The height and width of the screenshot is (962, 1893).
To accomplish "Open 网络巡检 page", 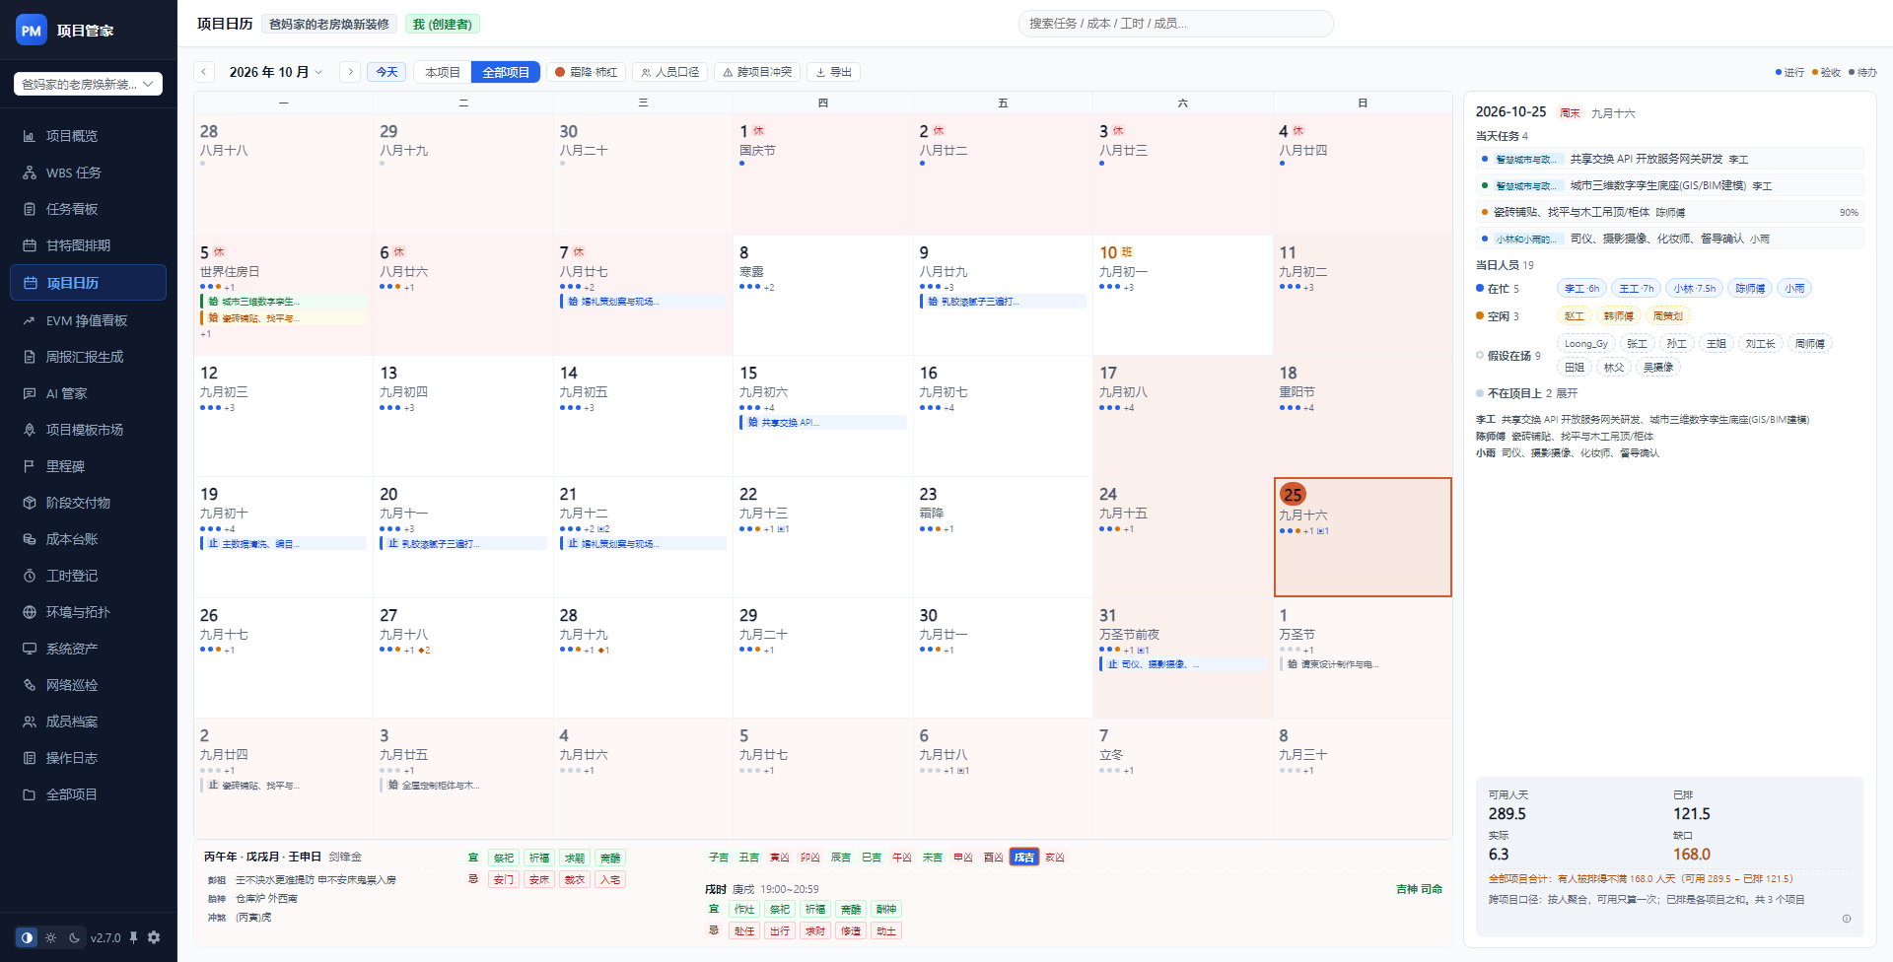I will click(88, 685).
